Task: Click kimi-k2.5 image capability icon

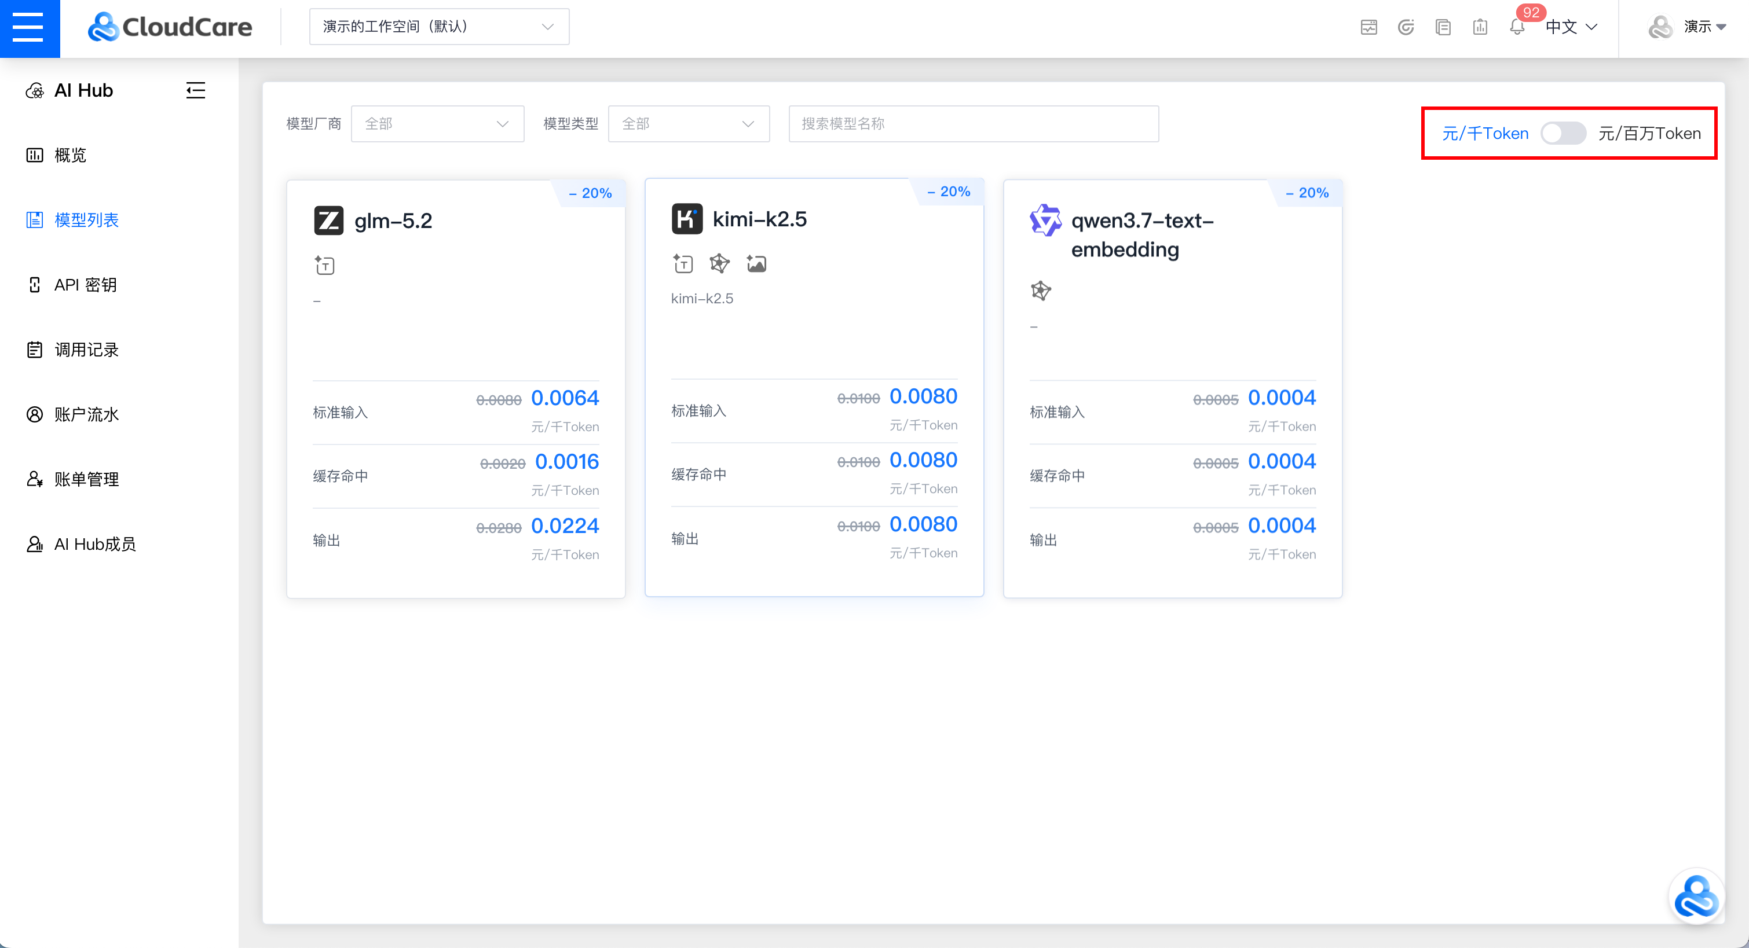Action: (x=756, y=263)
